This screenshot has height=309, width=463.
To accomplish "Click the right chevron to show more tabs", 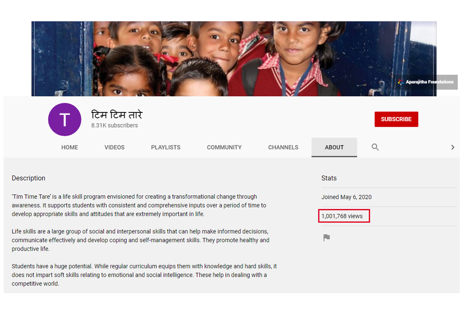I will (x=453, y=147).
